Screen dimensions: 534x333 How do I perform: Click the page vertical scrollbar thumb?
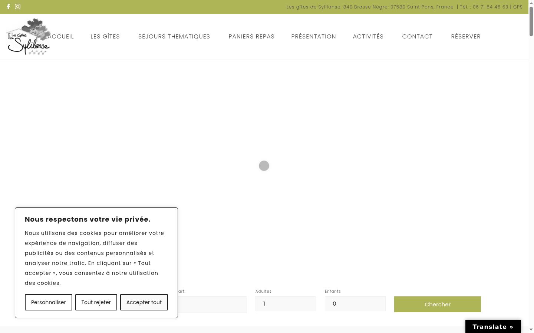point(531,21)
